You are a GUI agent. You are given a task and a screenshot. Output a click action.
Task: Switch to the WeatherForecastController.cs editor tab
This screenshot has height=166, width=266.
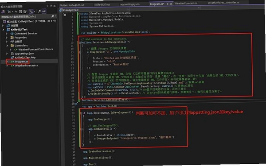pos(223,3)
